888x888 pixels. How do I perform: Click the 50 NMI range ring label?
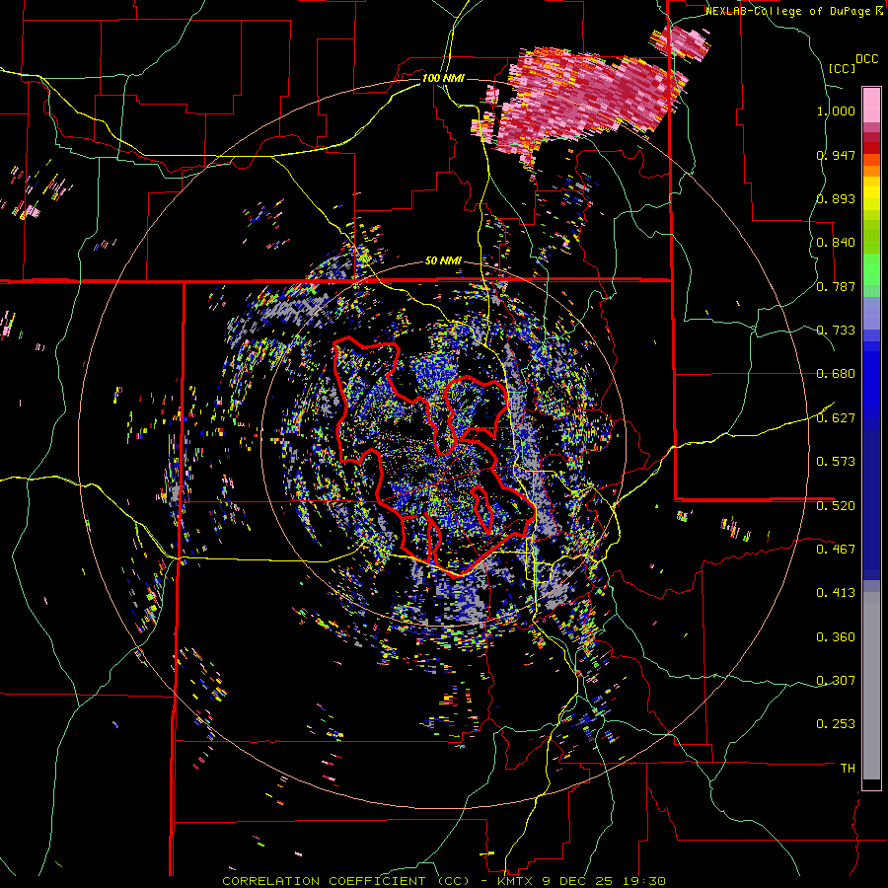[x=443, y=261]
